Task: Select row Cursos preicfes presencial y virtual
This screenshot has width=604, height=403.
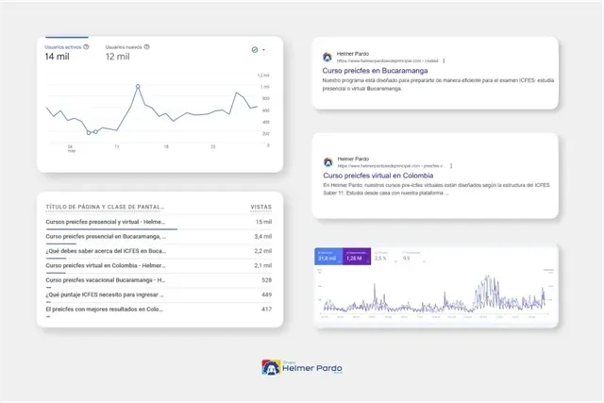Action: tap(159, 222)
